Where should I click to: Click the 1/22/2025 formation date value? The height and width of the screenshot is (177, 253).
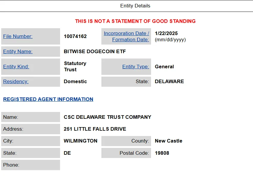pyautogui.click(x=166, y=33)
